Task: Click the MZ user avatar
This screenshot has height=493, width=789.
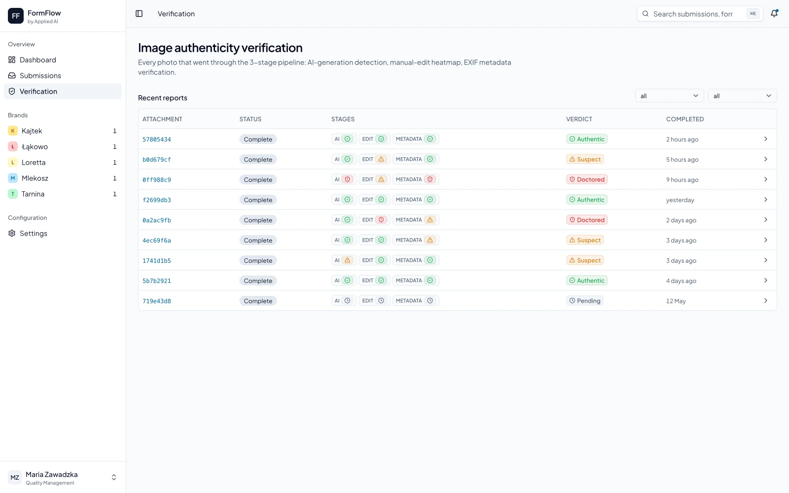Action: pos(15,477)
